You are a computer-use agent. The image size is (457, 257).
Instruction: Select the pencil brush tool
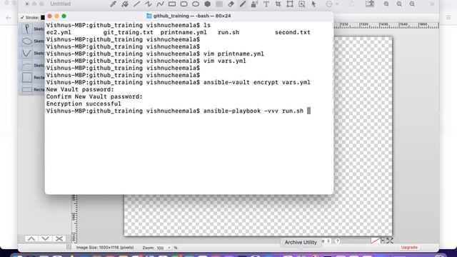(243, 4)
